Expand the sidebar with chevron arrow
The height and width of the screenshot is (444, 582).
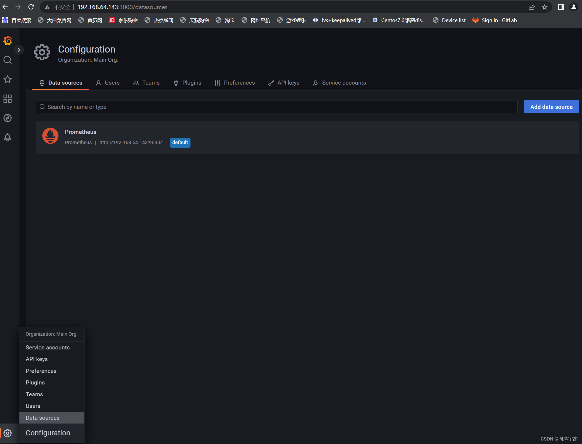(19, 50)
